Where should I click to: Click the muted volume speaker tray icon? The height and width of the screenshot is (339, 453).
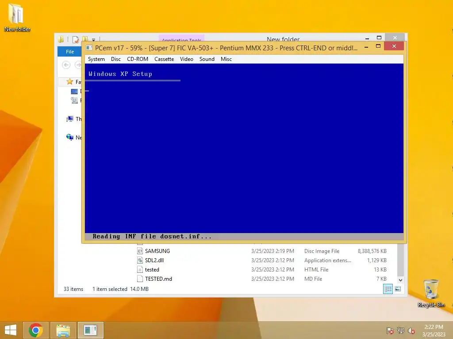click(x=411, y=330)
